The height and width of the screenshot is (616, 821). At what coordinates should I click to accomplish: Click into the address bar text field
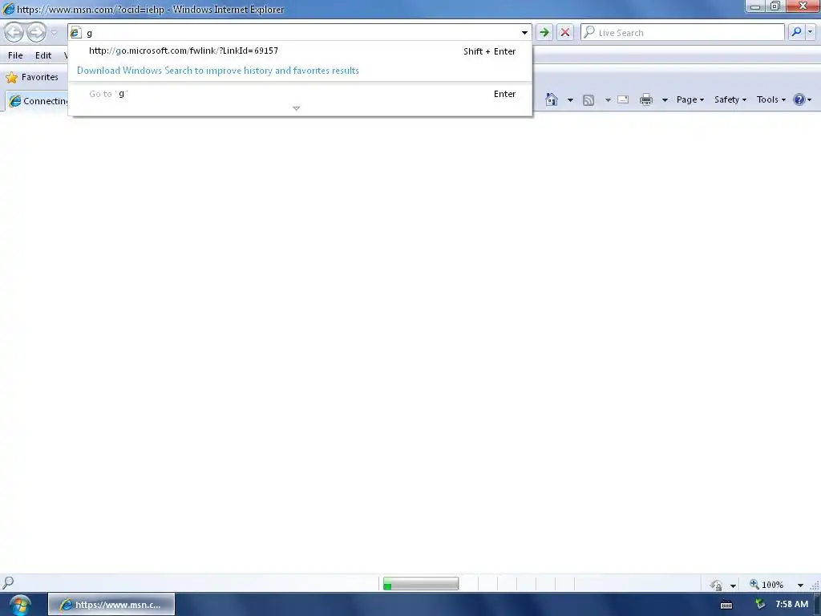301,32
